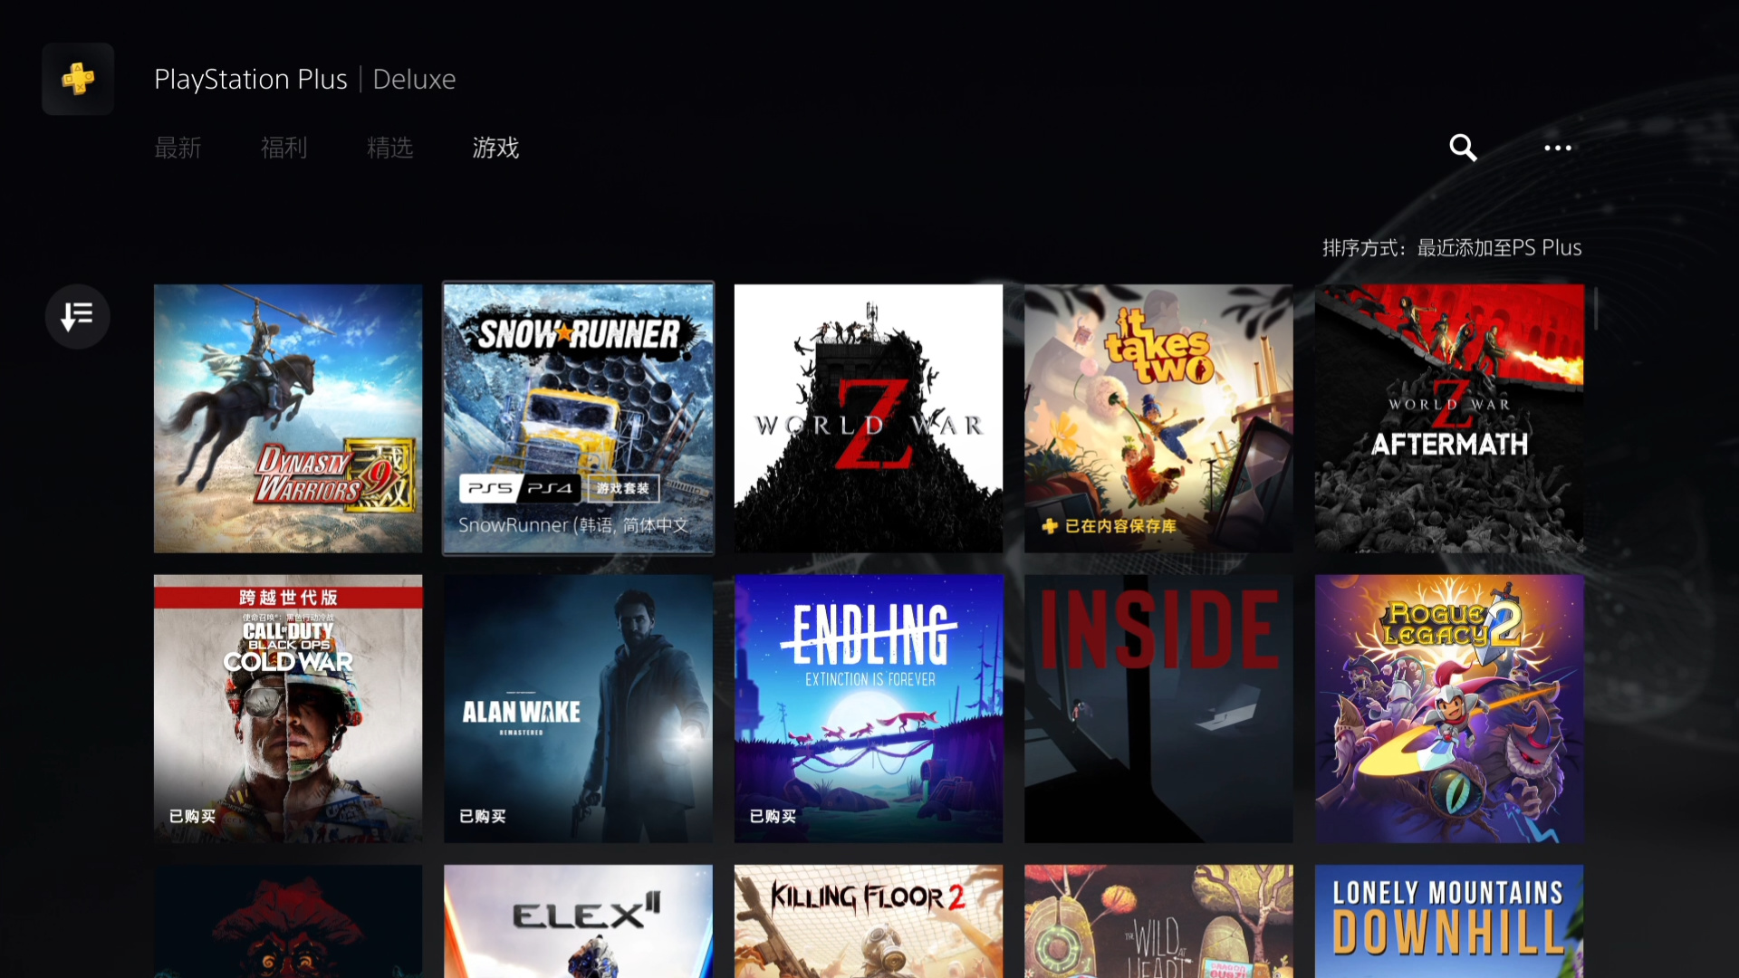Open Inside game thumbnail
Screen dimensions: 1739x978
coord(1158,708)
